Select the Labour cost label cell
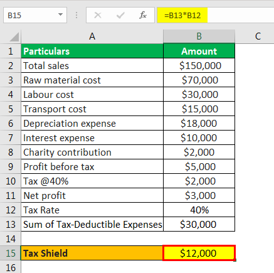This screenshot has width=274, height=273. [92, 95]
